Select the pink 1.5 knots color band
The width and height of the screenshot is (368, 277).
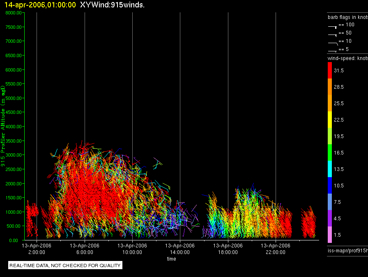(x=330, y=235)
